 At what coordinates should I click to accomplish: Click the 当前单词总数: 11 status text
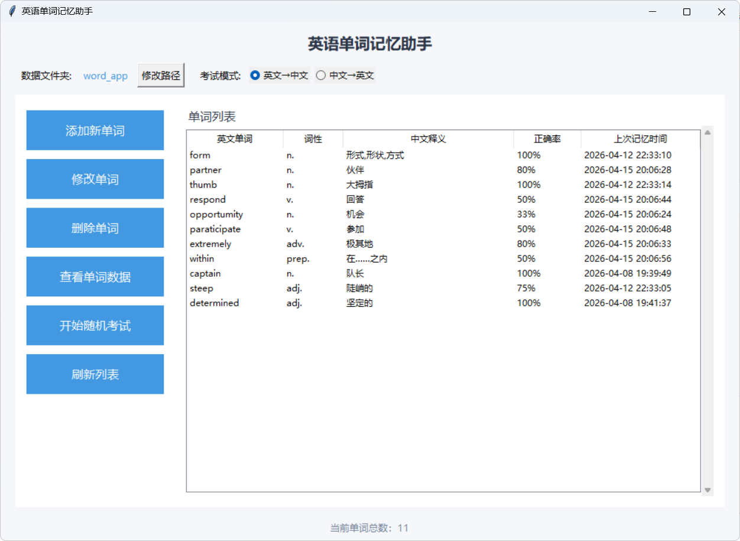point(369,528)
